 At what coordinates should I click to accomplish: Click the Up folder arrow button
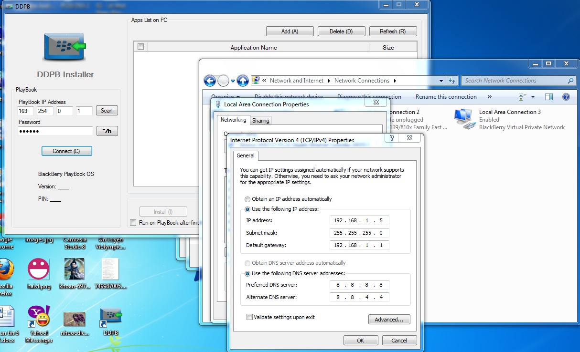[x=243, y=81]
